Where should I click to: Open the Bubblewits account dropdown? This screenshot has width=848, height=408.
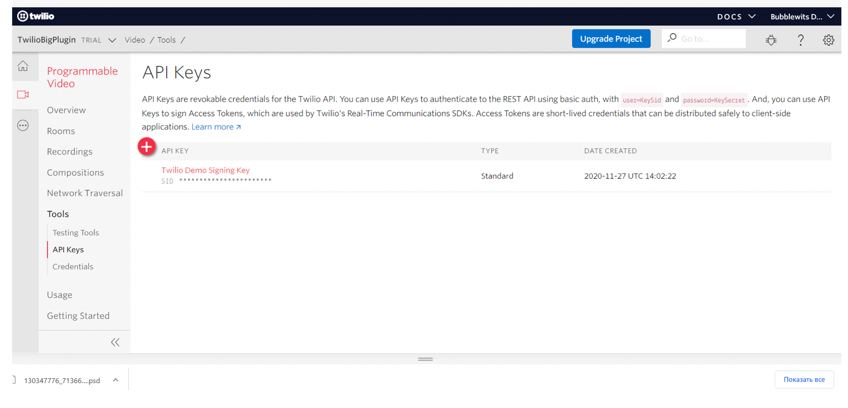[802, 17]
